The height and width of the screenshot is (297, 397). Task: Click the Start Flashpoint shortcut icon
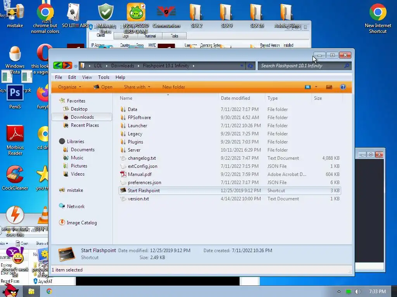click(123, 190)
